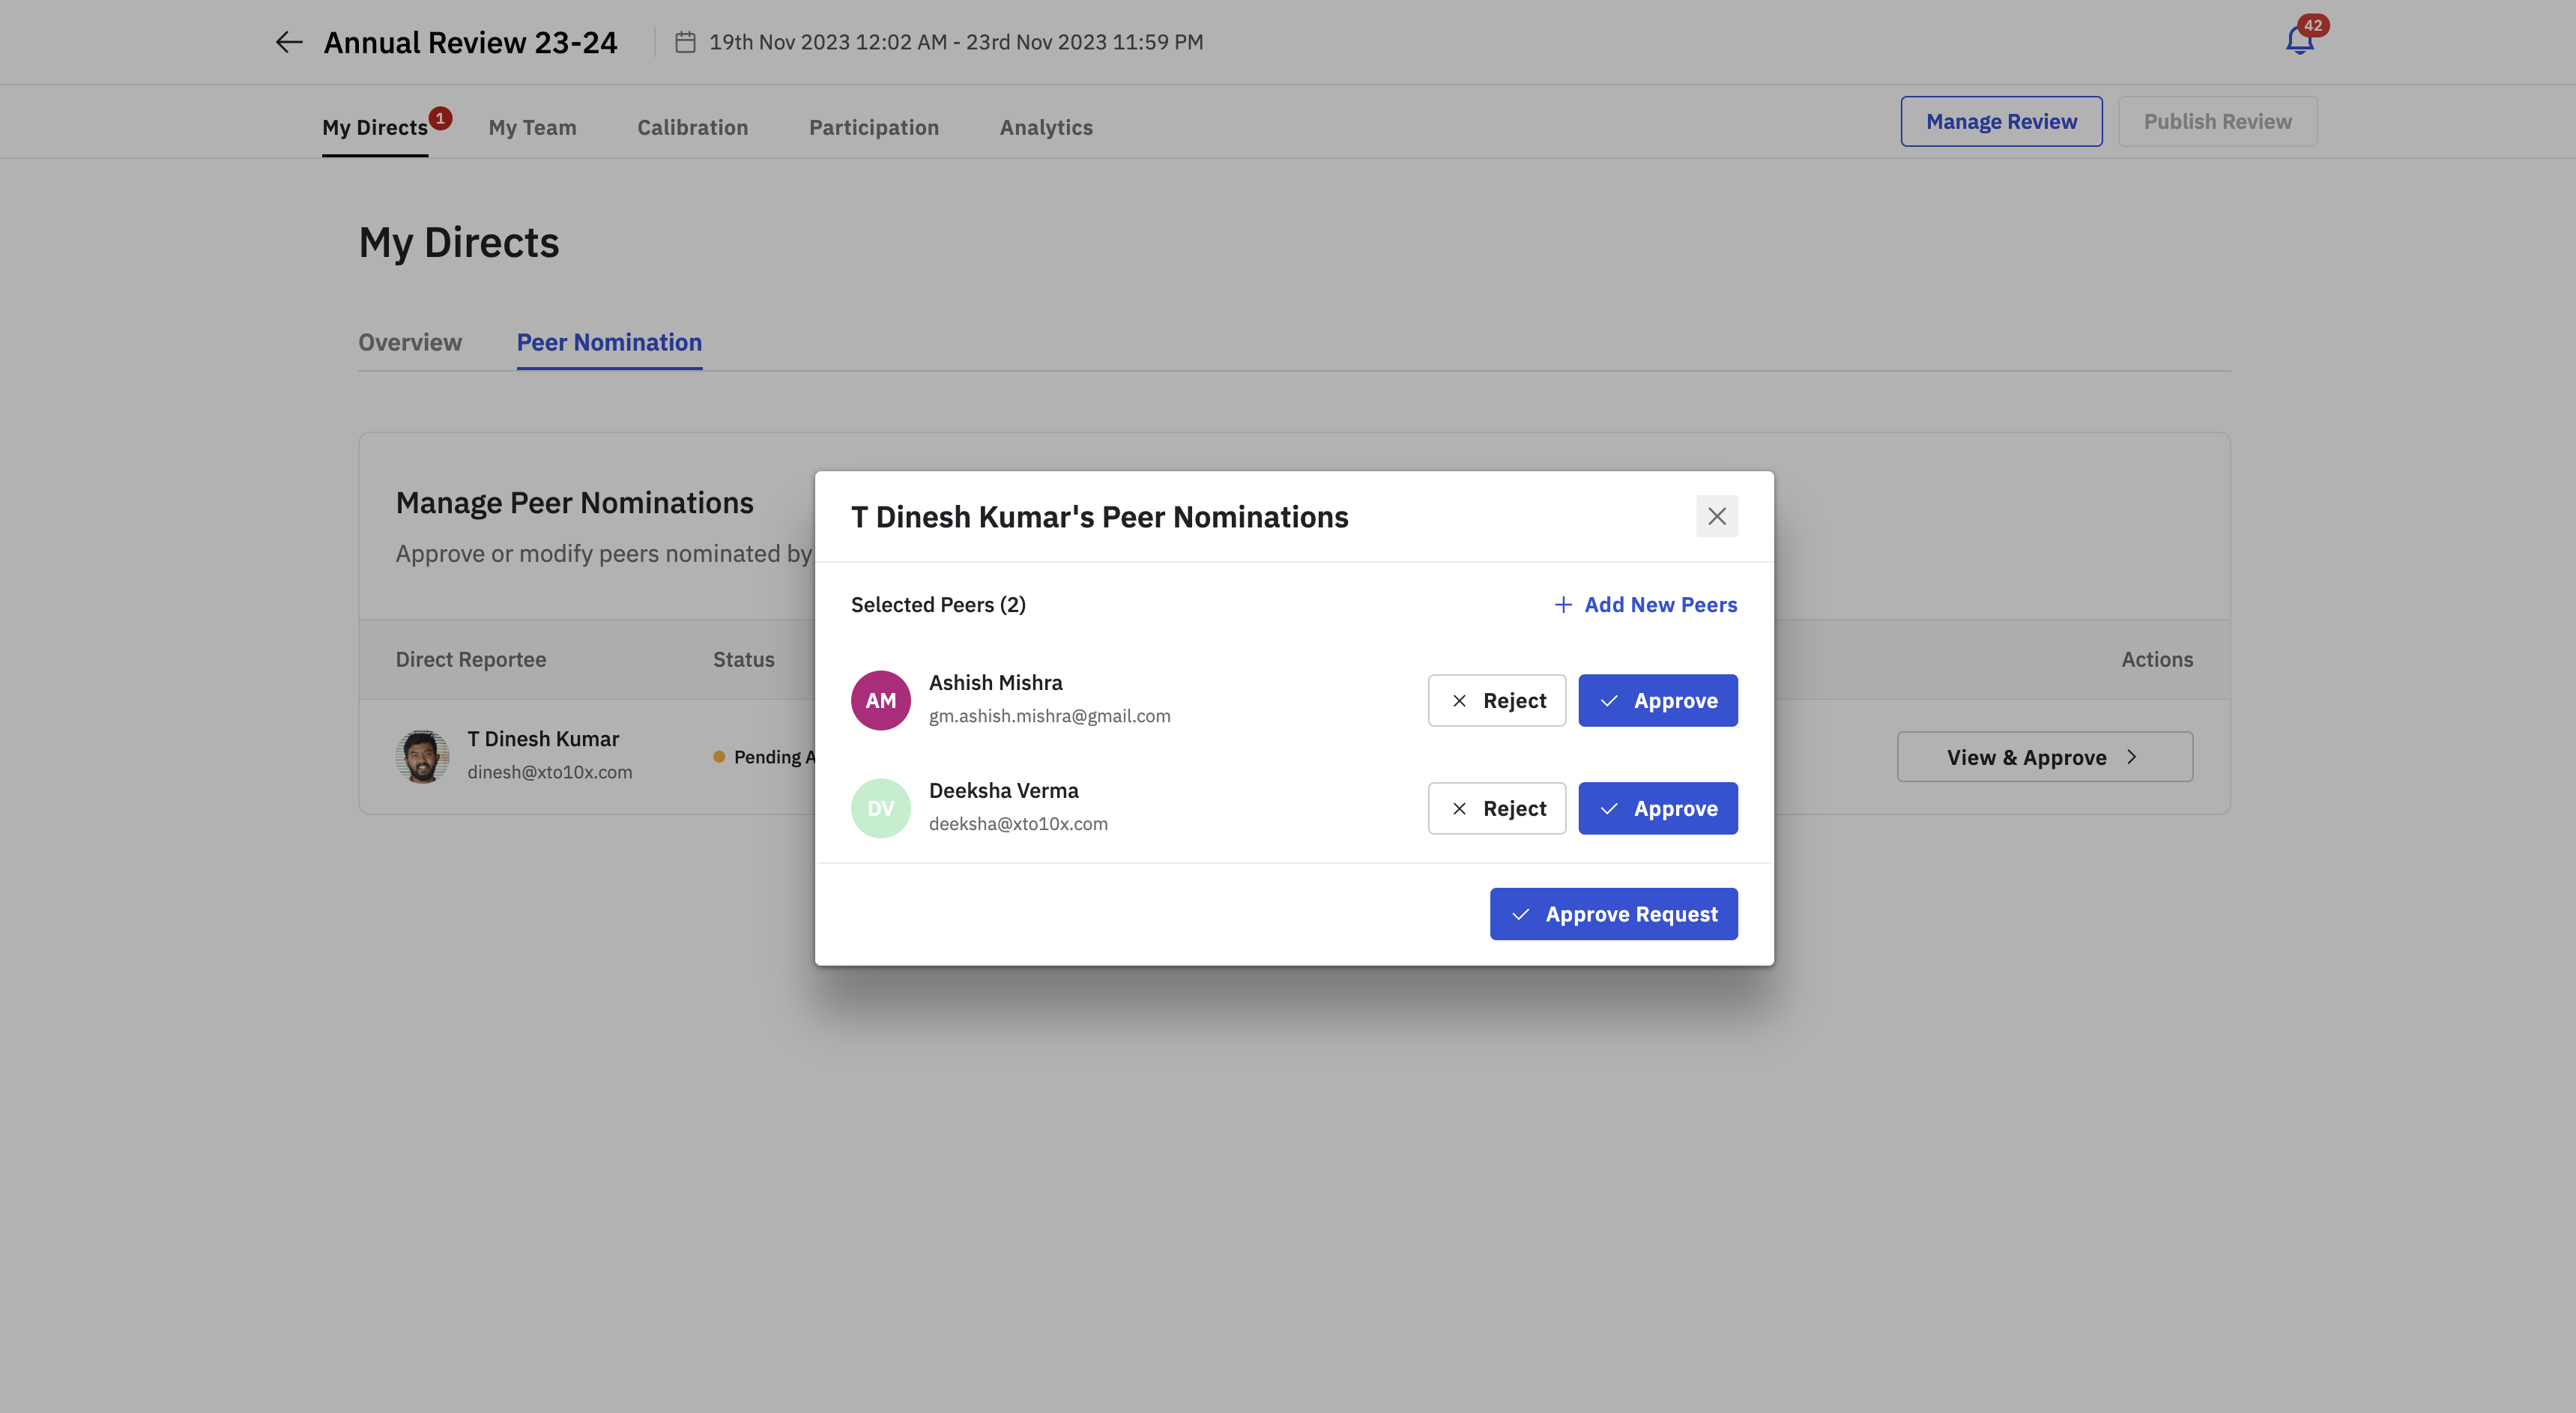The height and width of the screenshot is (1413, 2576).
Task: Click the Manage Review button
Action: click(x=2001, y=121)
